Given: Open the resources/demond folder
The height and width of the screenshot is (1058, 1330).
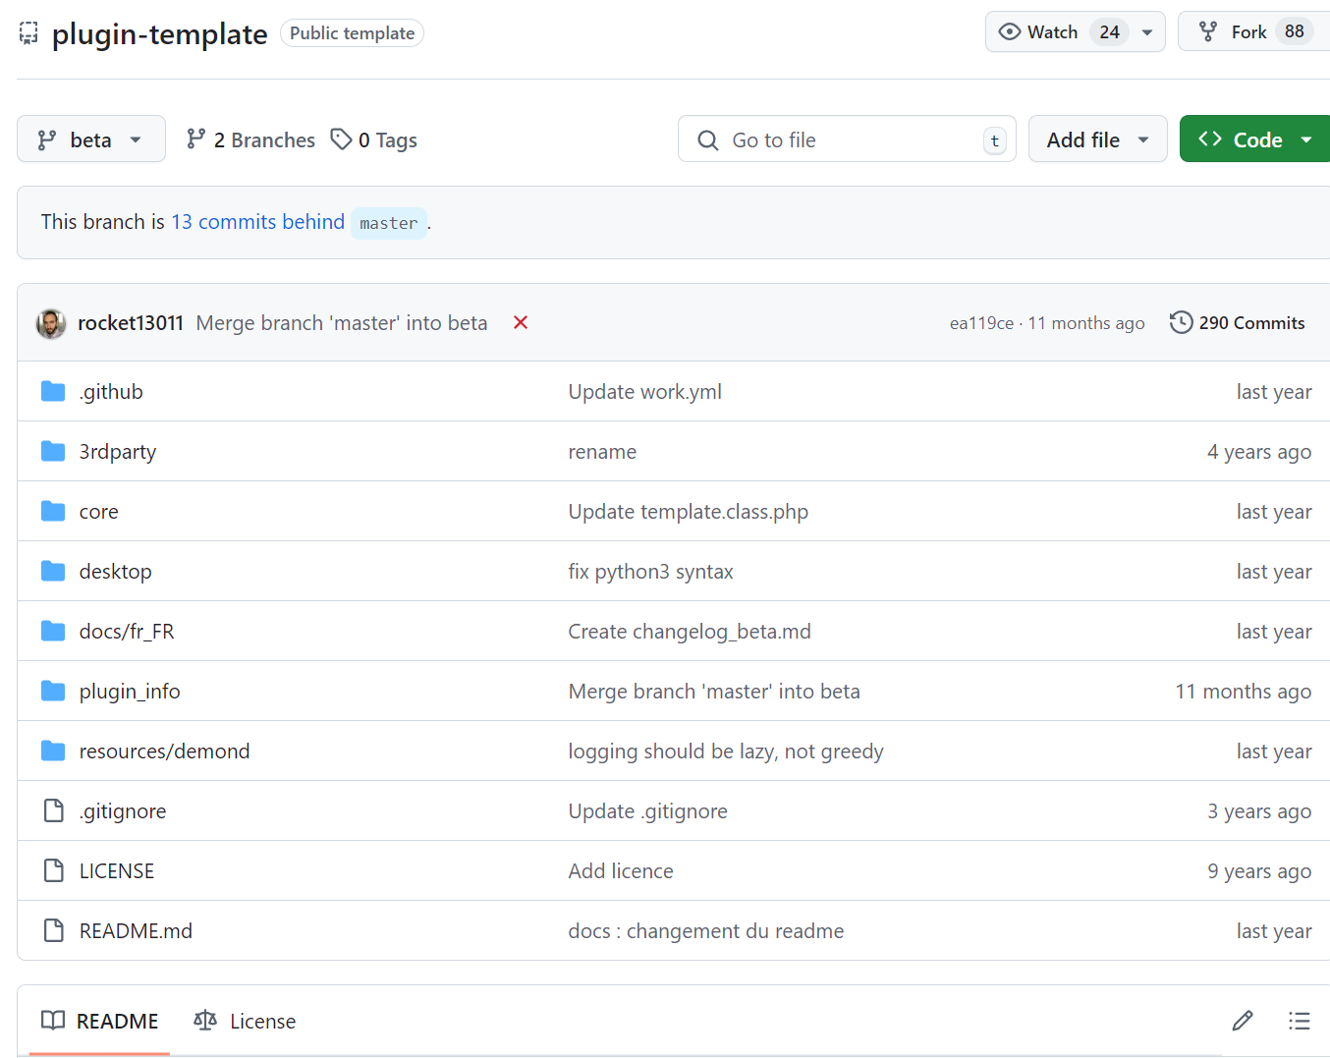Looking at the screenshot, I should pos(165,752).
